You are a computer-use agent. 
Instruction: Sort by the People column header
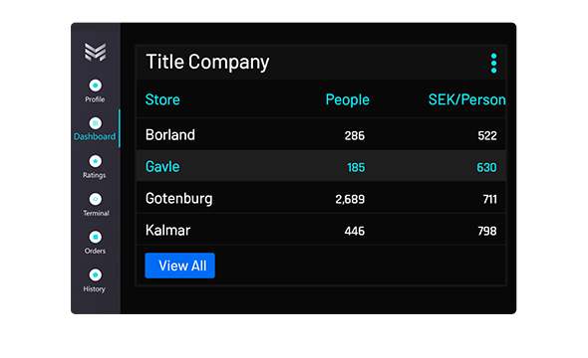click(x=347, y=99)
